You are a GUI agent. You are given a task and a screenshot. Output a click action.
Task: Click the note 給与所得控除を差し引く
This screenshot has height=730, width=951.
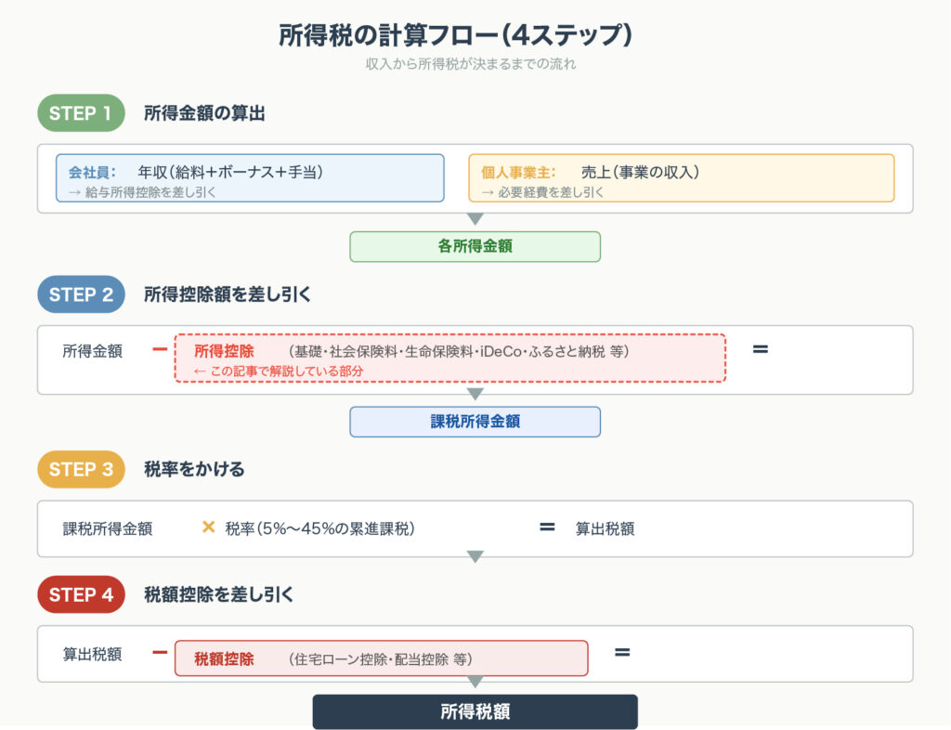click(142, 192)
